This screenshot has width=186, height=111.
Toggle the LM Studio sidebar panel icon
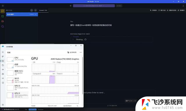point(3,6)
